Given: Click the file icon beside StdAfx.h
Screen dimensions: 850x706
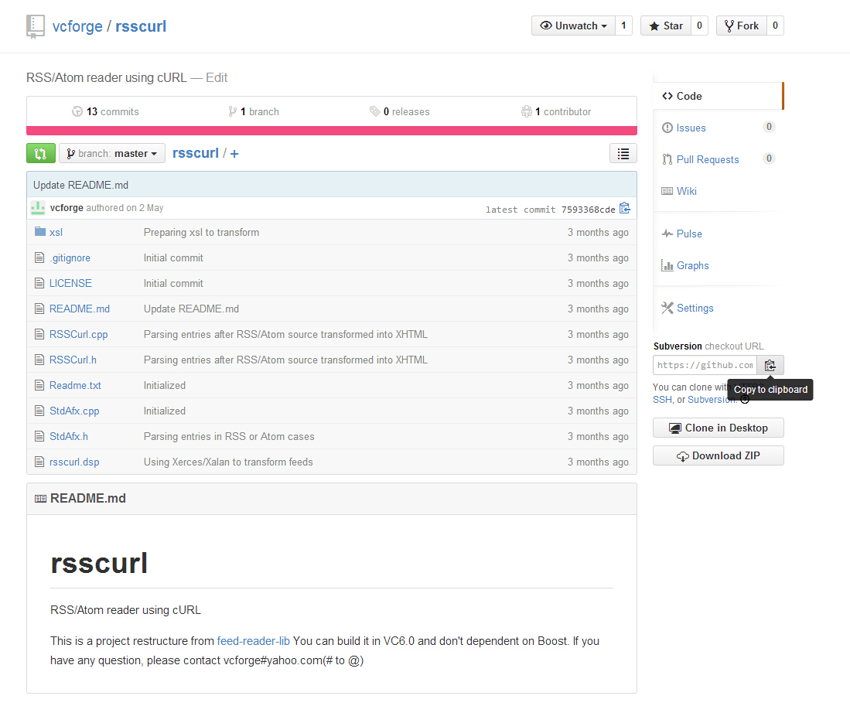Looking at the screenshot, I should pos(39,436).
